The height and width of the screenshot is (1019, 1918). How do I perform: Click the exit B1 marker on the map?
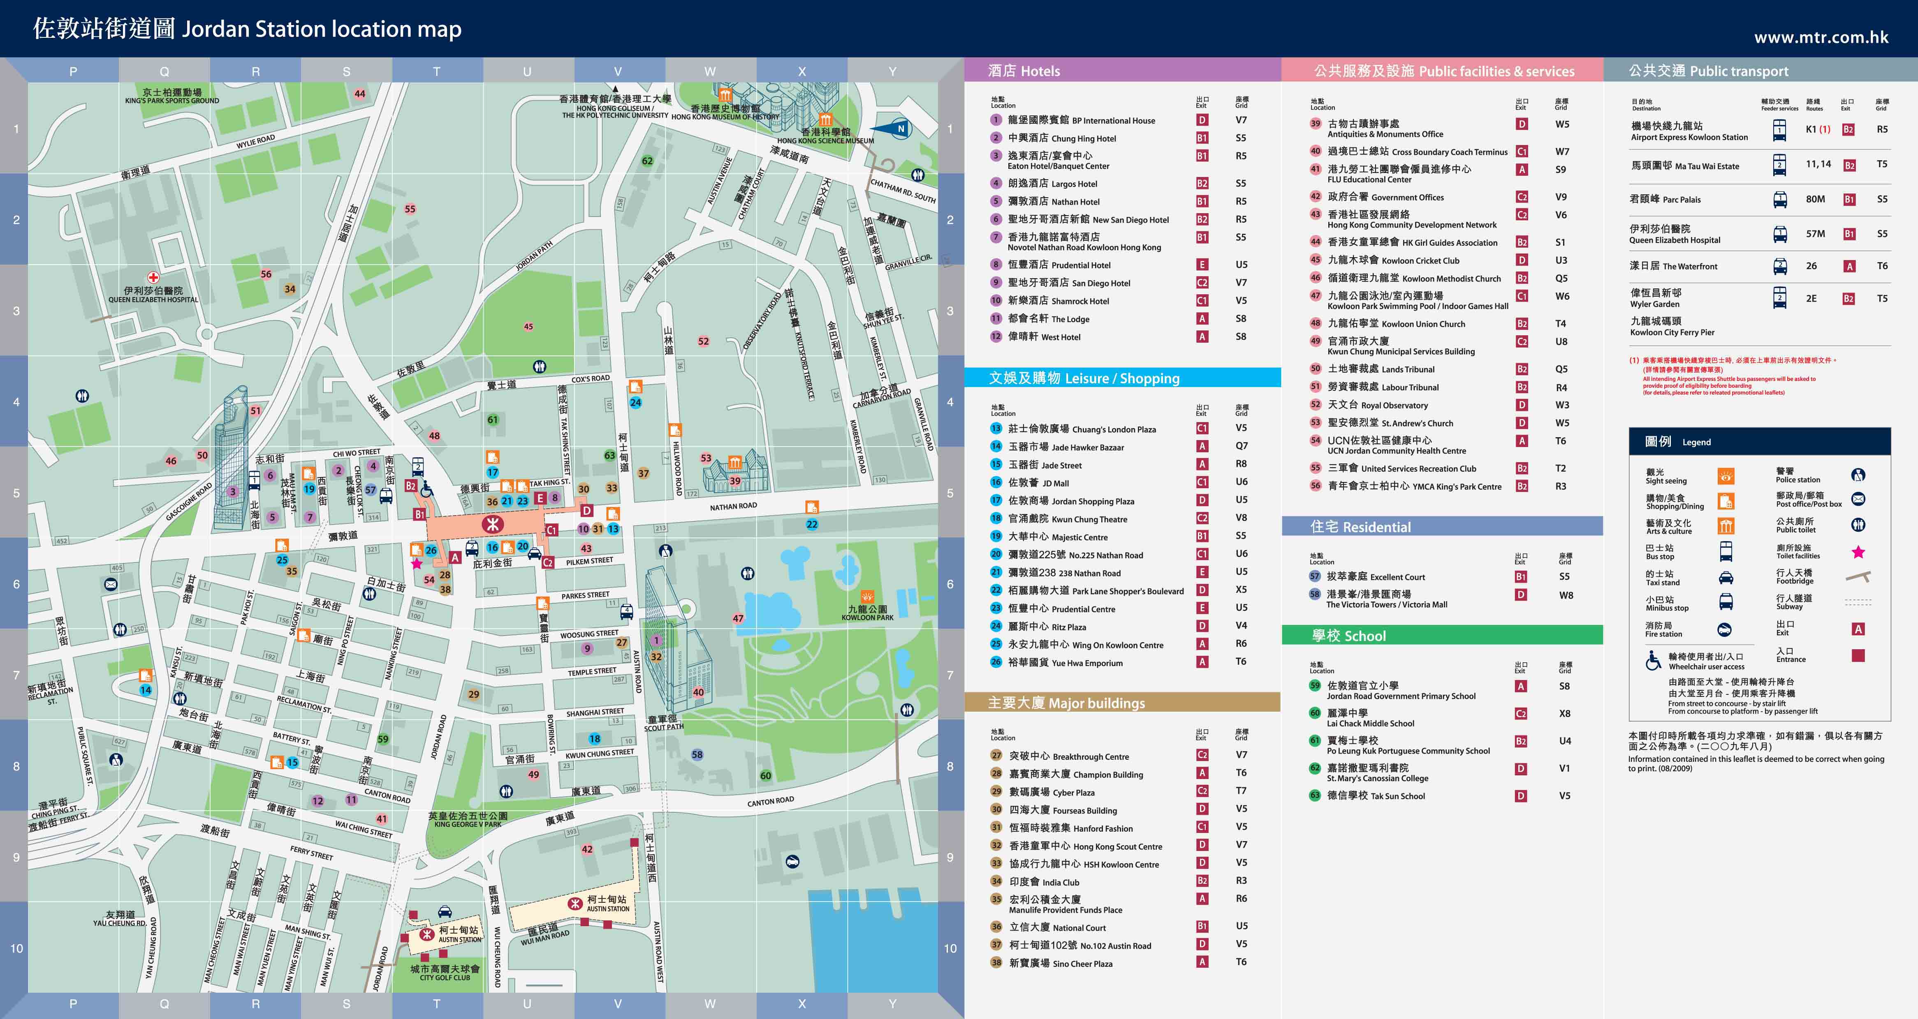(x=420, y=514)
